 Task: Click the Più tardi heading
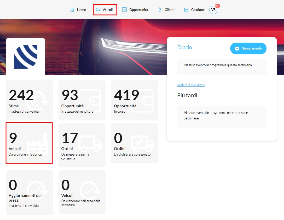click(187, 95)
